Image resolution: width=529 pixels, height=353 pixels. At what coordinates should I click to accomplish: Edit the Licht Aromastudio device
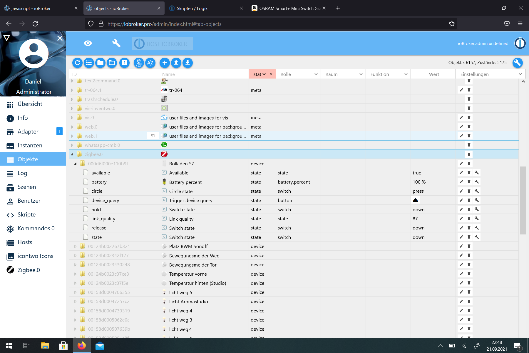(461, 301)
